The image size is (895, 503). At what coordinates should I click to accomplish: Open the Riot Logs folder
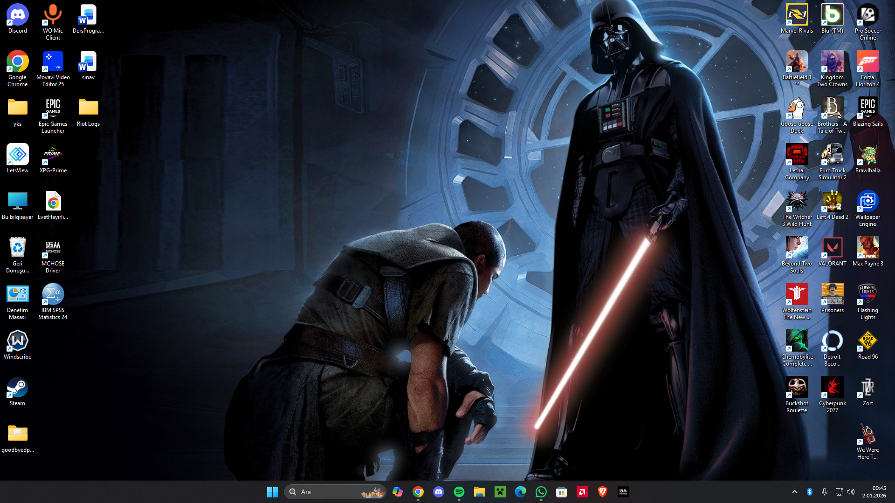88,112
